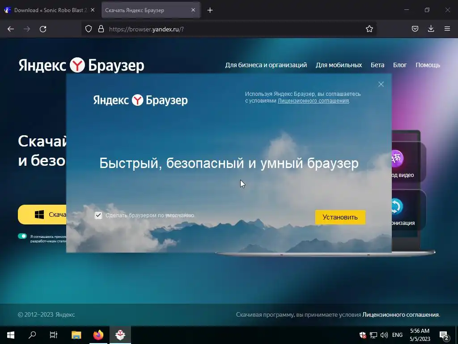Go back with the browser back arrow
458x344 pixels.
pos(11,29)
